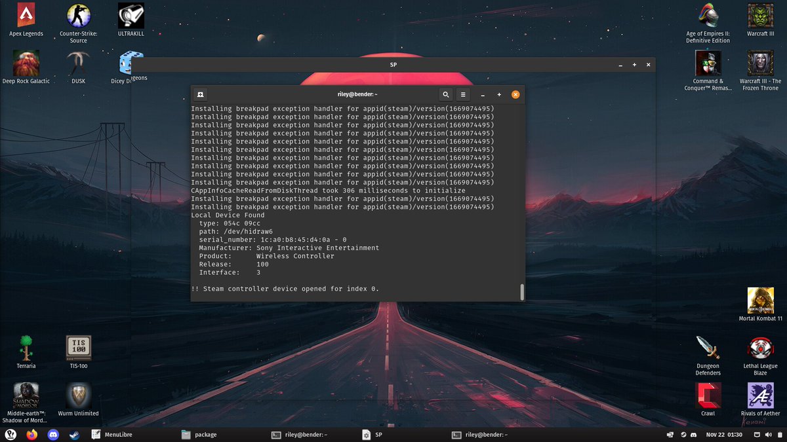Click the Discord tray icon near the clock
787x442 pixels.
pyautogui.click(x=694, y=435)
